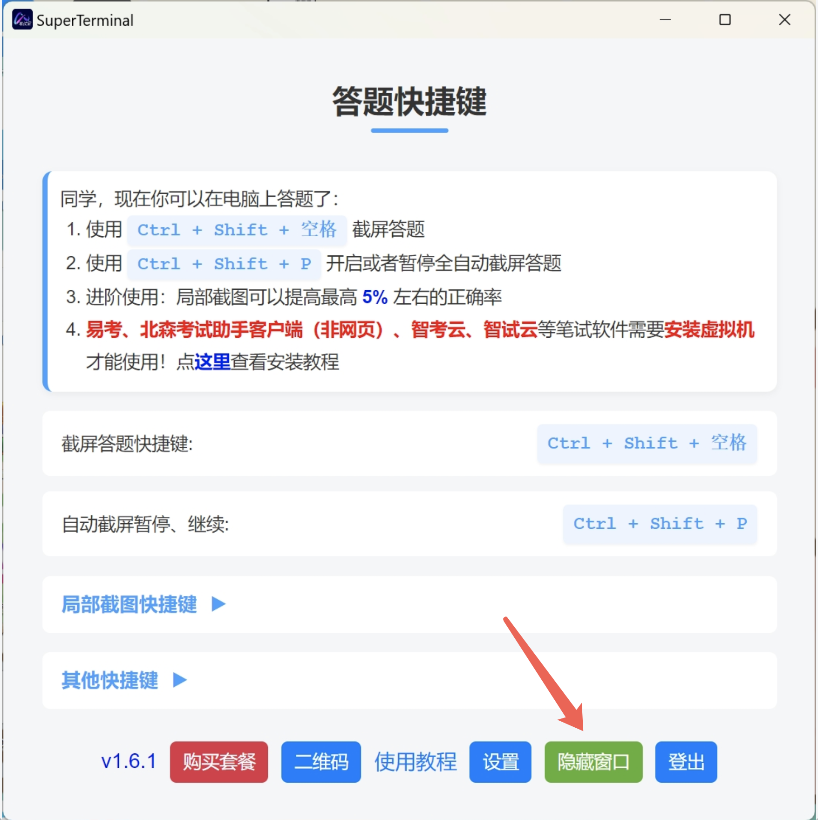Click the v1.6.1 version label

(x=129, y=761)
